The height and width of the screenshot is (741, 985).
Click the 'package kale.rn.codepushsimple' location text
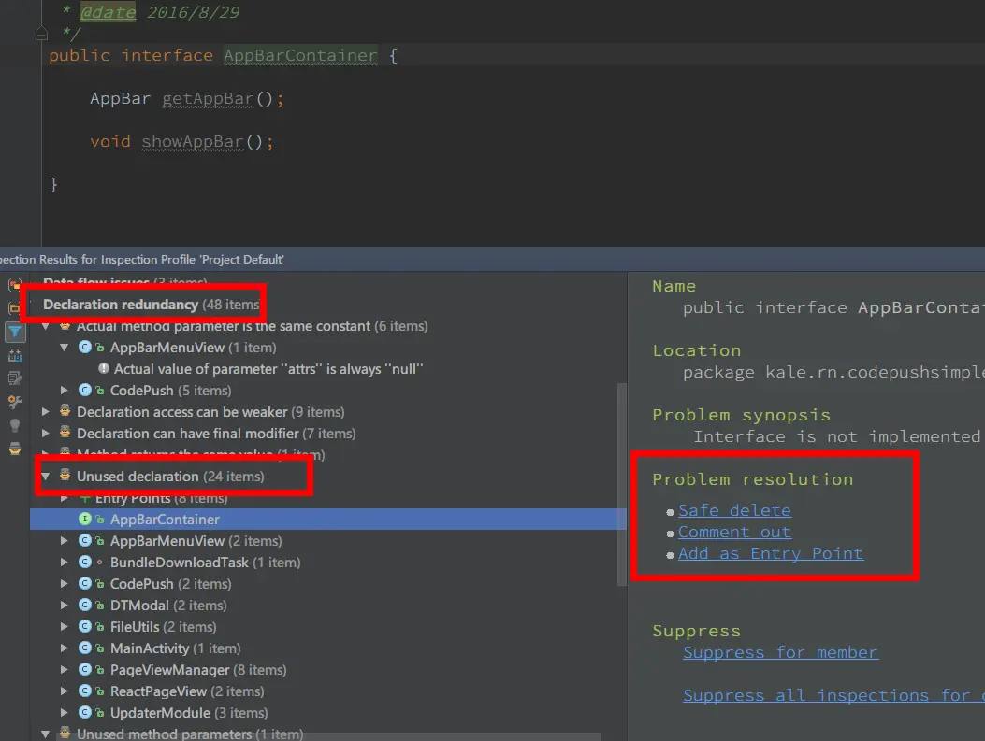(833, 372)
